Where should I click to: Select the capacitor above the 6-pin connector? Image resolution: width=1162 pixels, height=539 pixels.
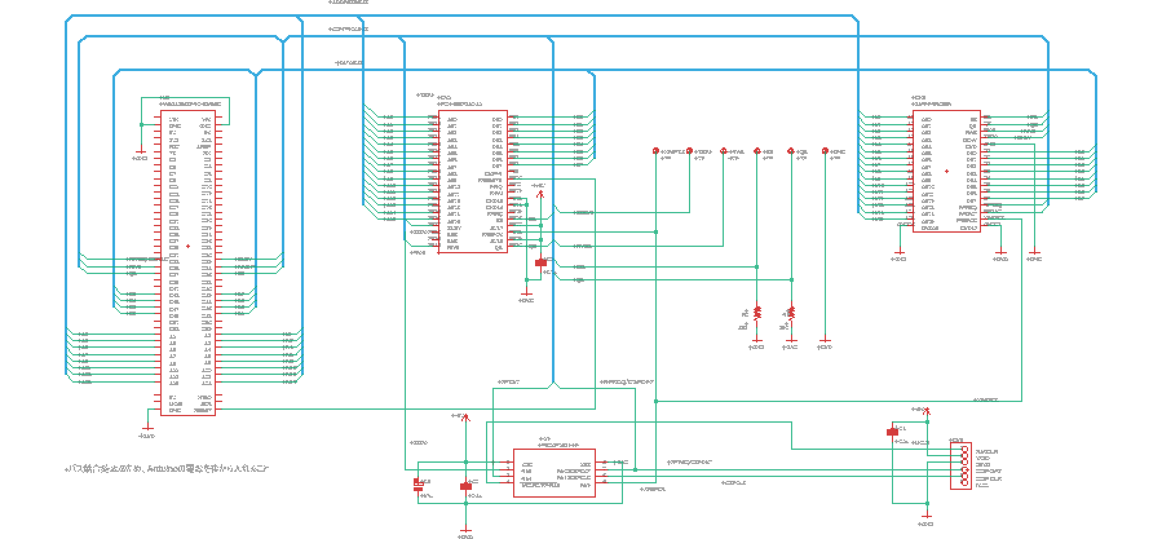[892, 432]
